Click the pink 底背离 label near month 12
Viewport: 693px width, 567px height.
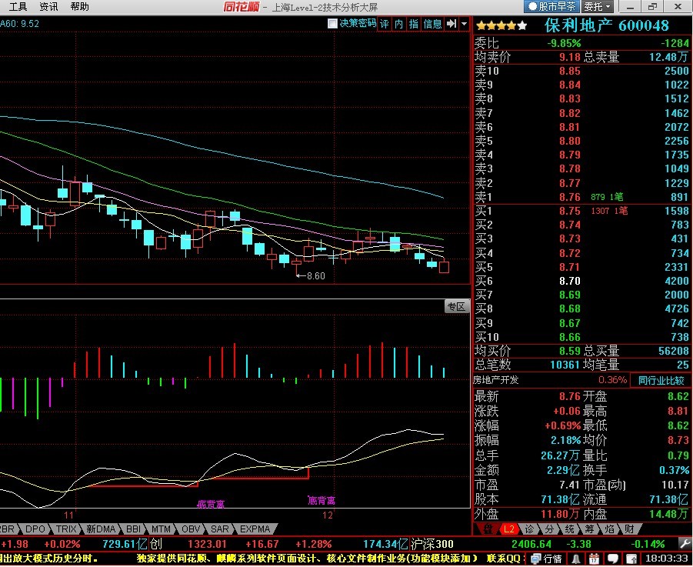(322, 500)
